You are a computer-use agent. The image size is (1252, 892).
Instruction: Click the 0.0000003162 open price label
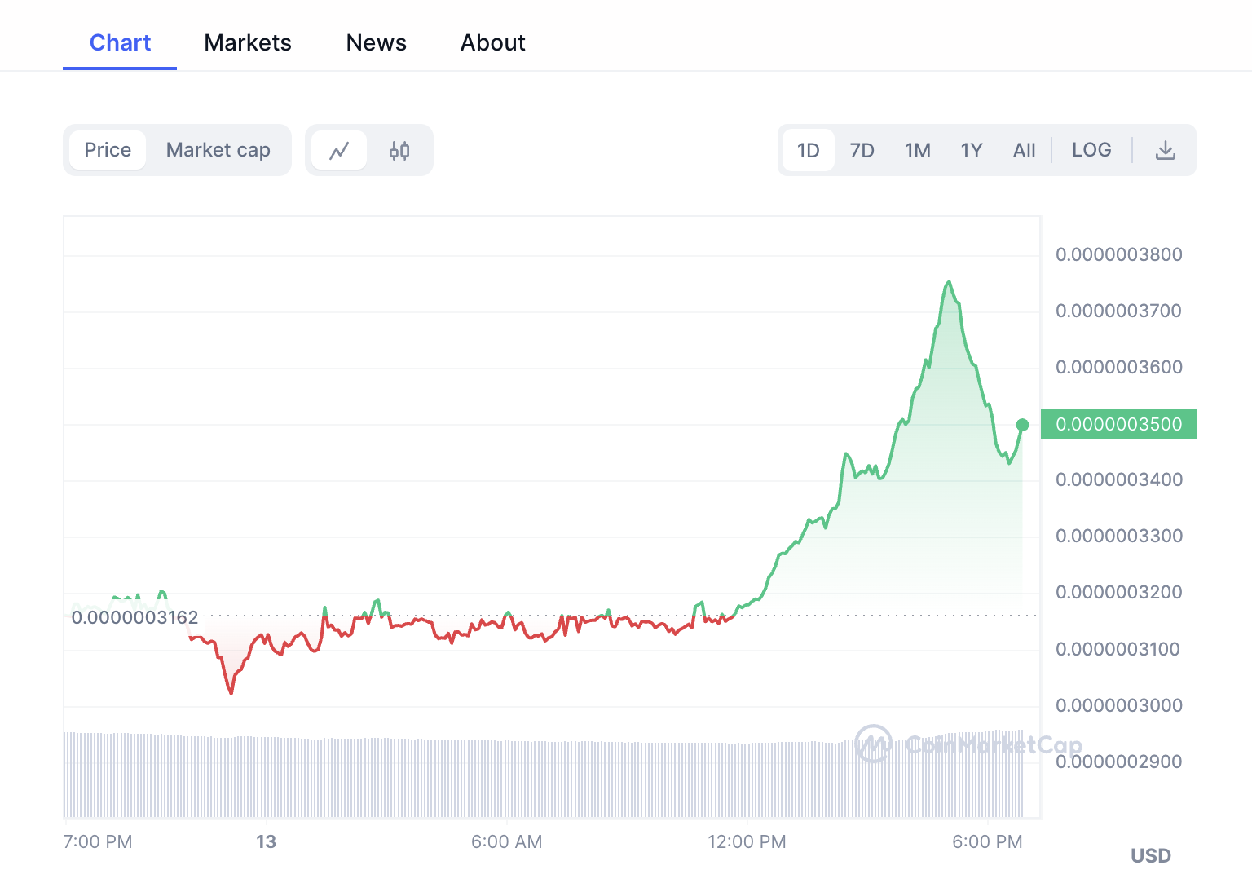point(134,617)
